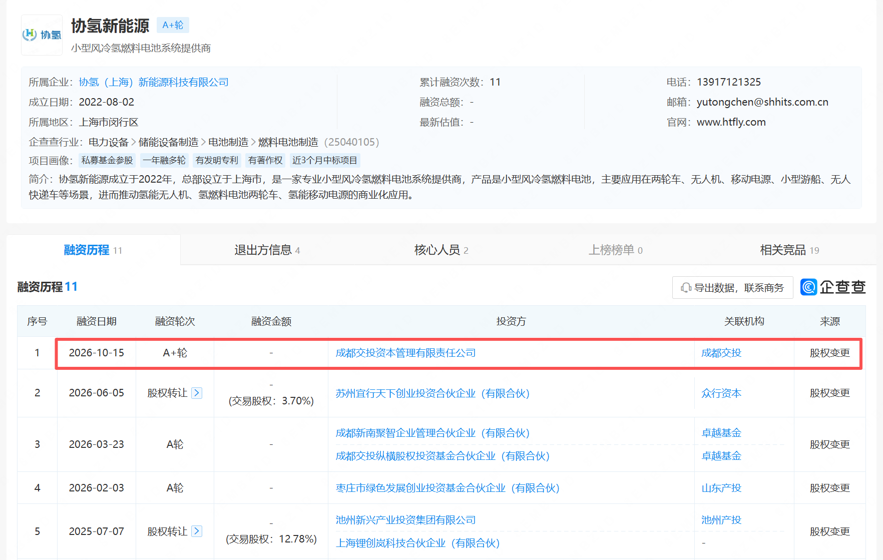Switch to 退出方信息 tab
The height and width of the screenshot is (560, 883).
coord(267,250)
